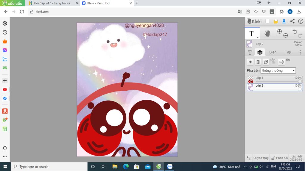
Task: Open the page translate icon
Action: [240, 12]
